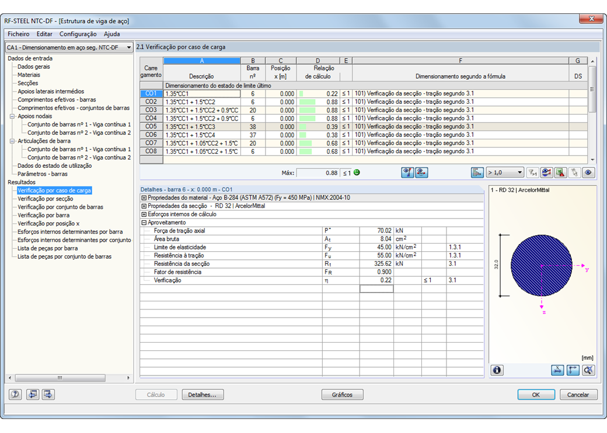Click the Força de tração axial row
This screenshot has height=433, width=607.
click(x=312, y=231)
